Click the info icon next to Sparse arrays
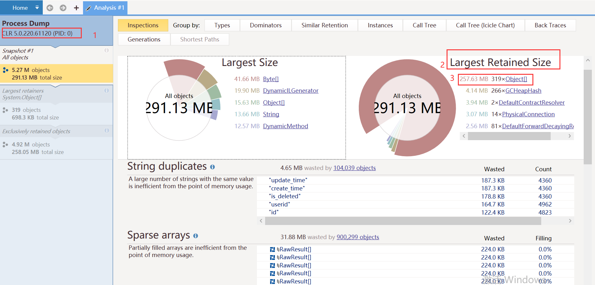595x285 pixels. [x=196, y=236]
